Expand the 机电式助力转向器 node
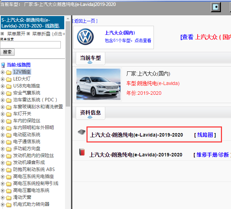Image resolution: width=231 pixels, height=209 pixels. 2,204
